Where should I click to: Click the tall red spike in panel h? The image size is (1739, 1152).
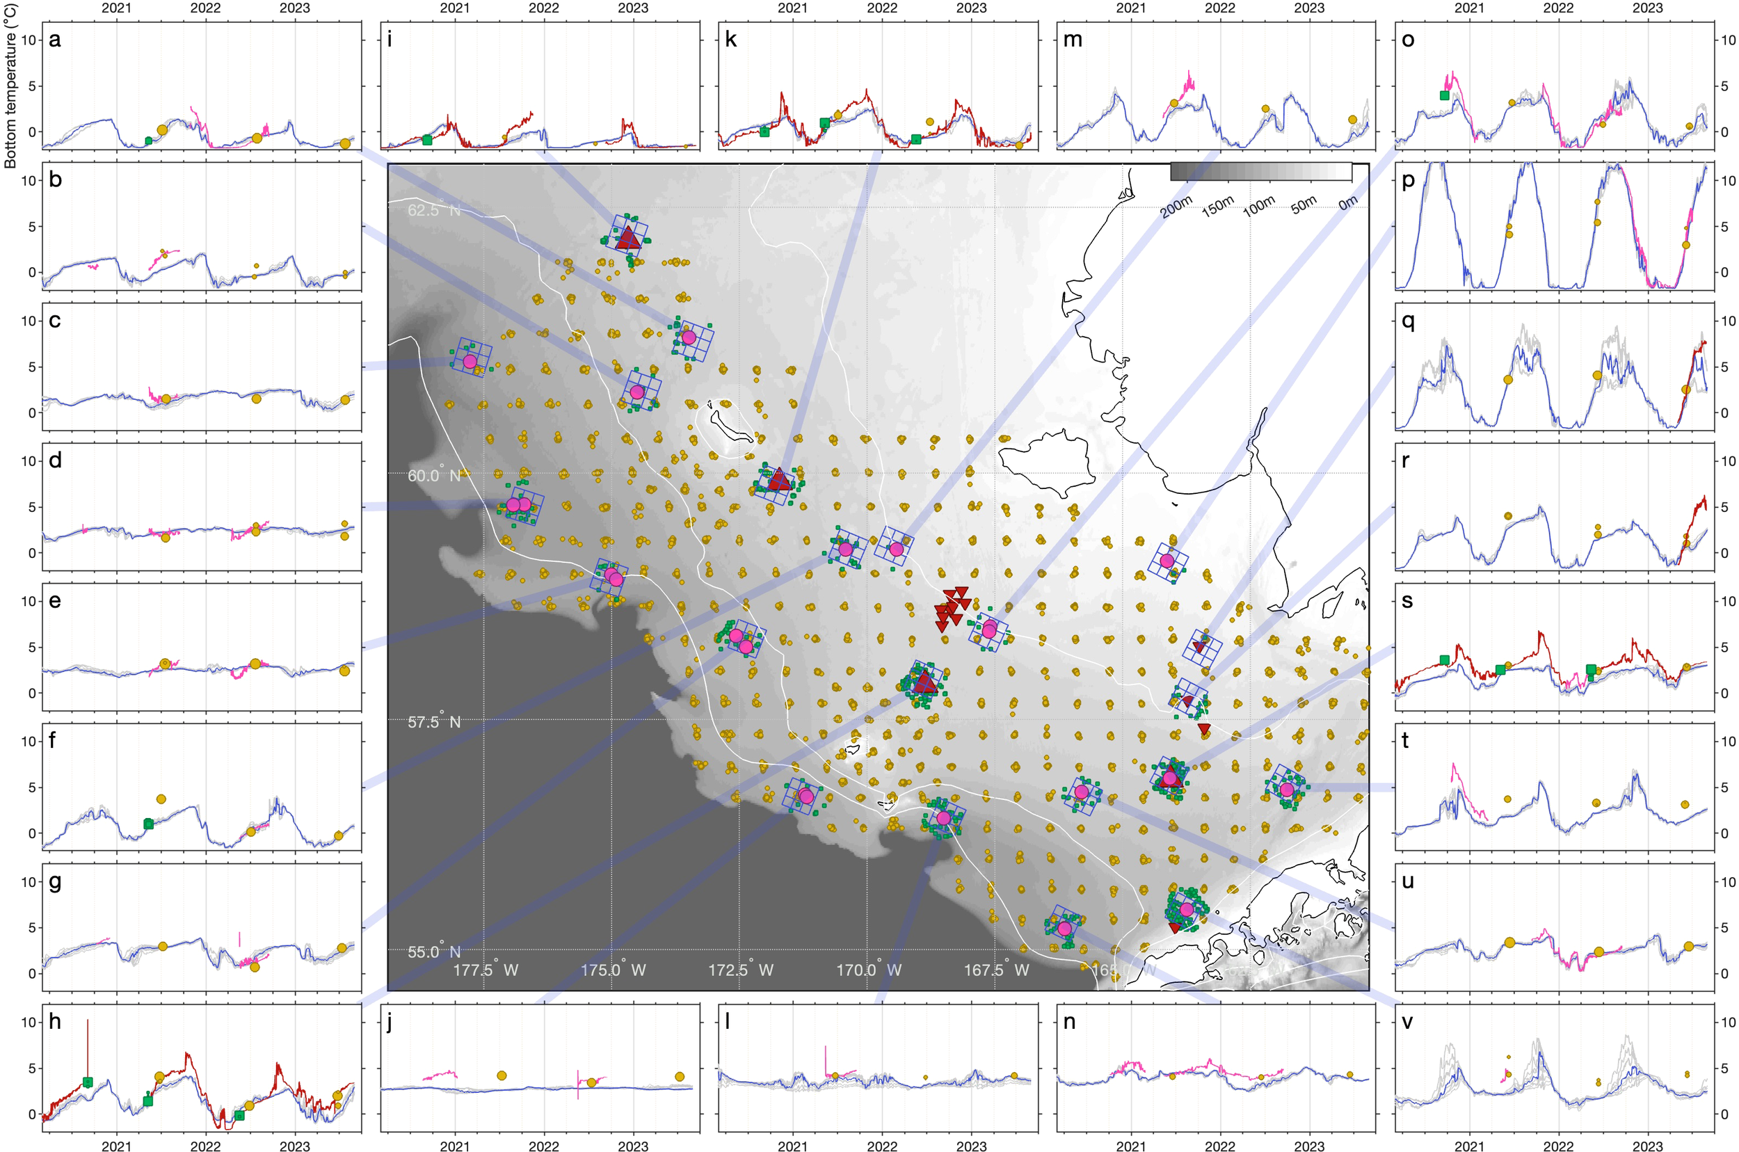point(88,1048)
